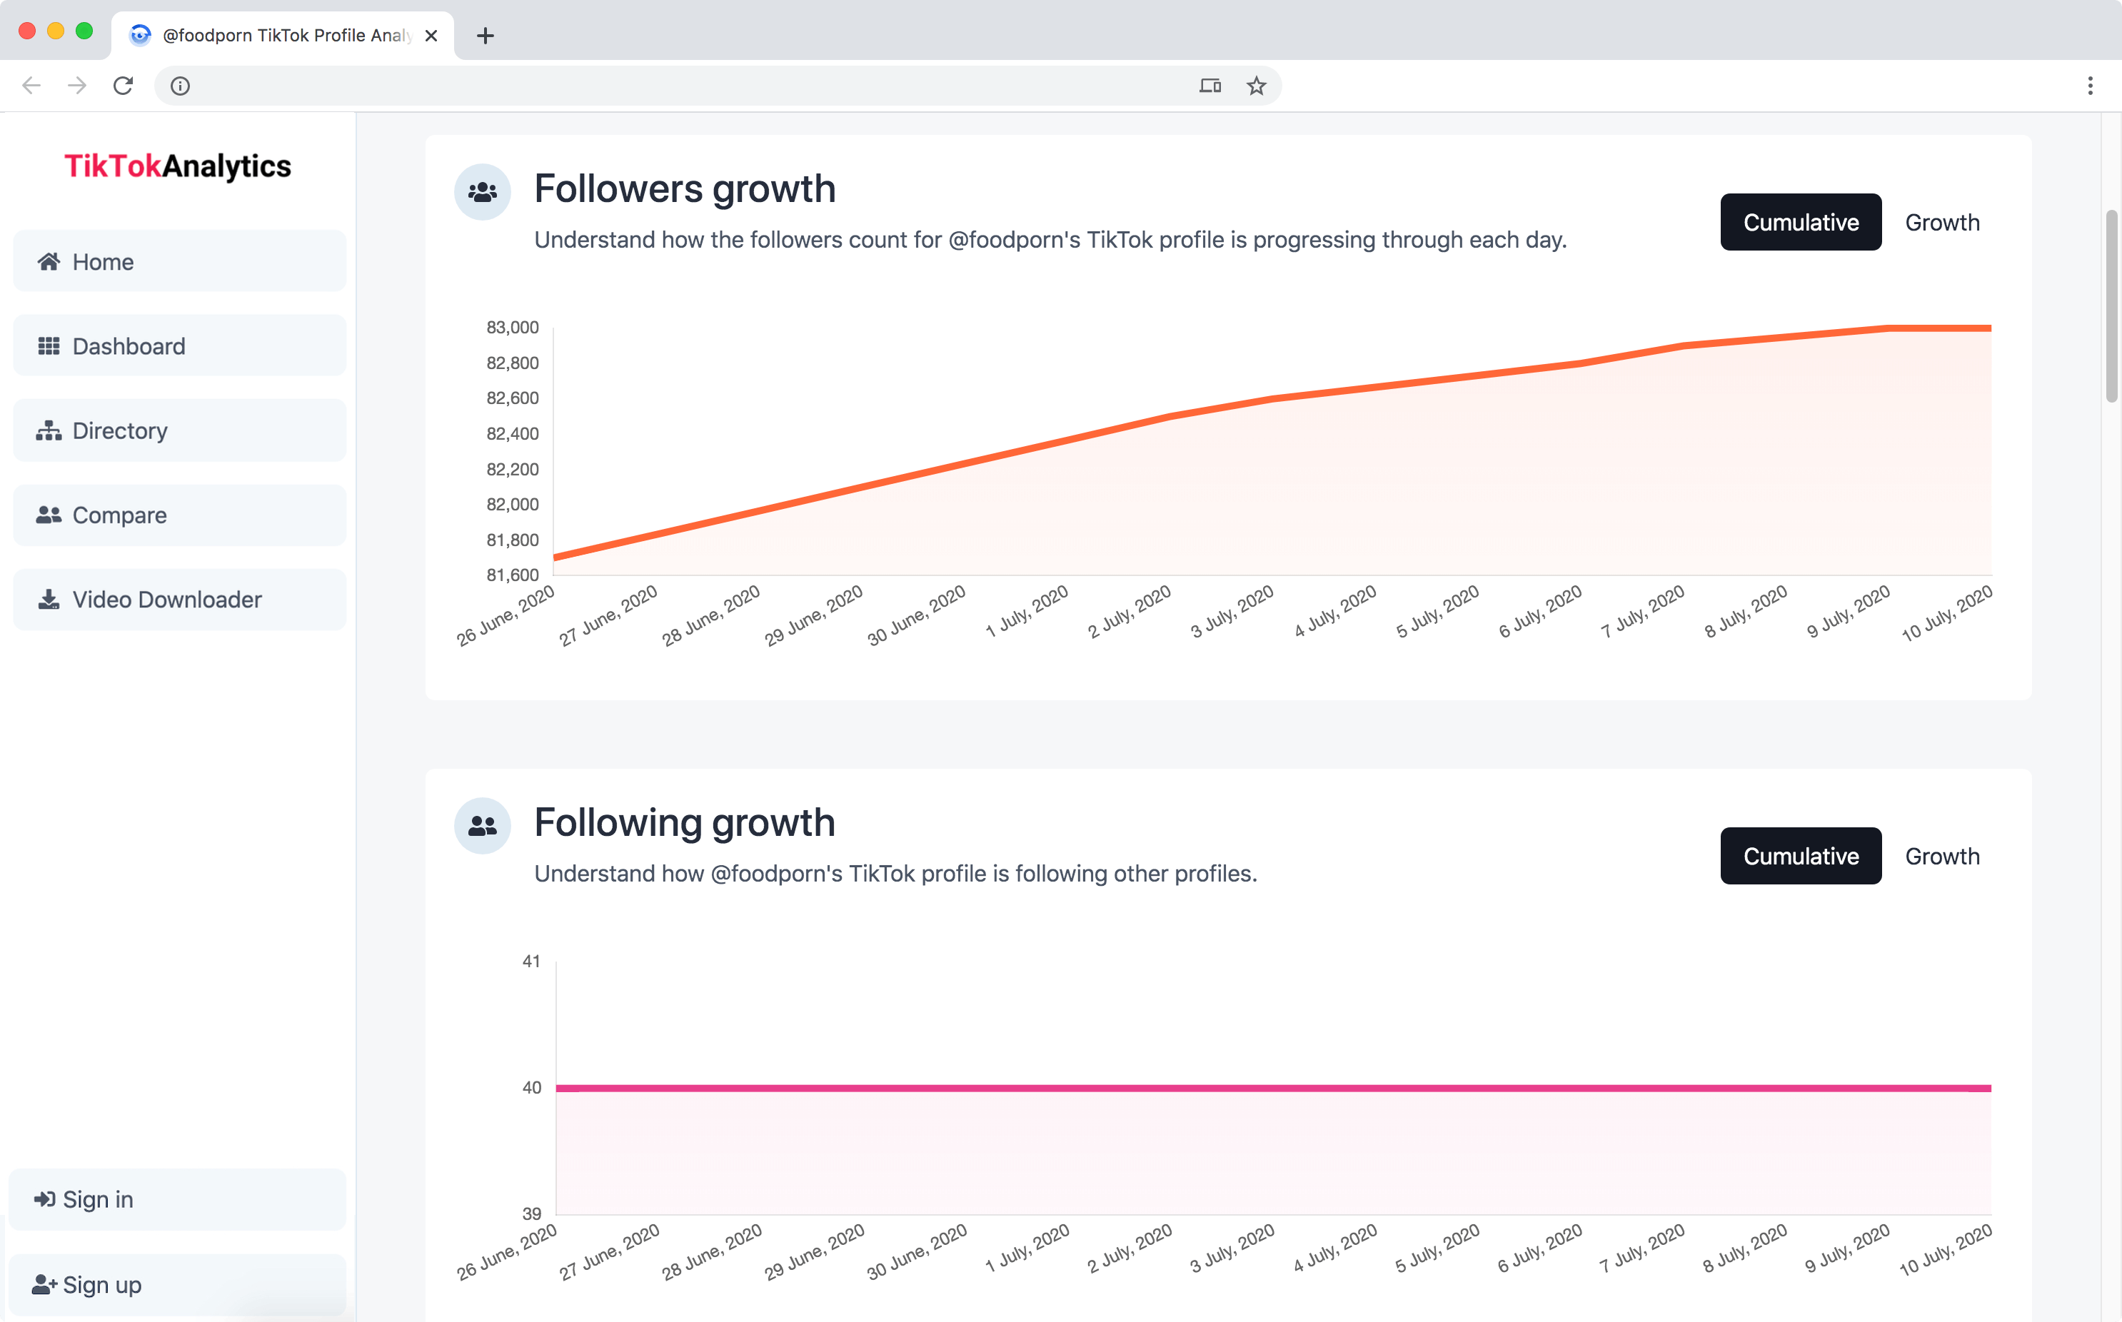Image resolution: width=2122 pixels, height=1322 pixels.
Task: Click '3 July, 2020' label on following chart
Action: pyautogui.click(x=1232, y=1248)
